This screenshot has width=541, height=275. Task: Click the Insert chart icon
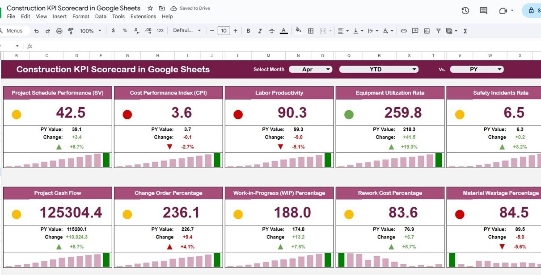[x=427, y=31]
